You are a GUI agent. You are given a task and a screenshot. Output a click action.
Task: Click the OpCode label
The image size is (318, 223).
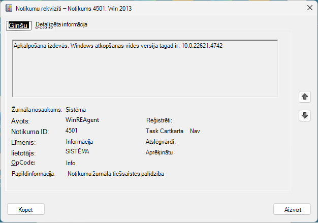click(x=23, y=163)
